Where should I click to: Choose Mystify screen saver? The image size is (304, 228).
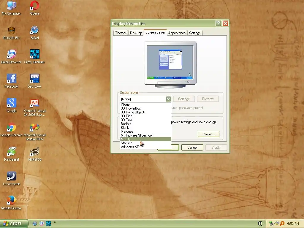coord(145,139)
